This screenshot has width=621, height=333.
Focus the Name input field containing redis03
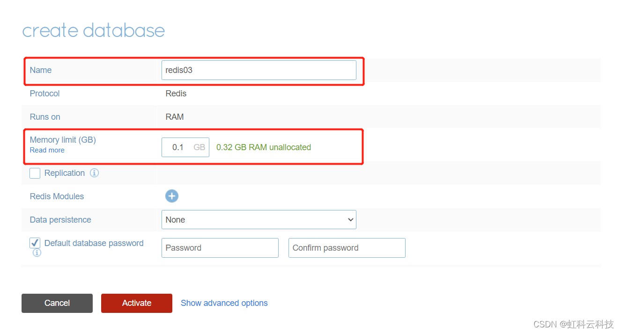coord(259,70)
